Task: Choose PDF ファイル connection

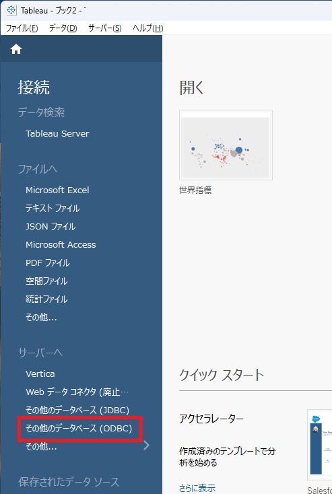Action: point(48,262)
